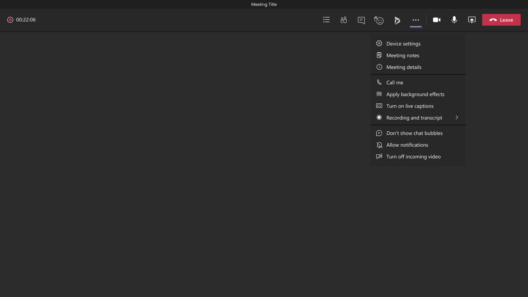Click the Dynamics 365 app icon

[x=397, y=21]
